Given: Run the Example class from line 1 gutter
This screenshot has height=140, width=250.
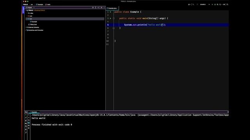Looking at the screenshot, I should (111, 12).
